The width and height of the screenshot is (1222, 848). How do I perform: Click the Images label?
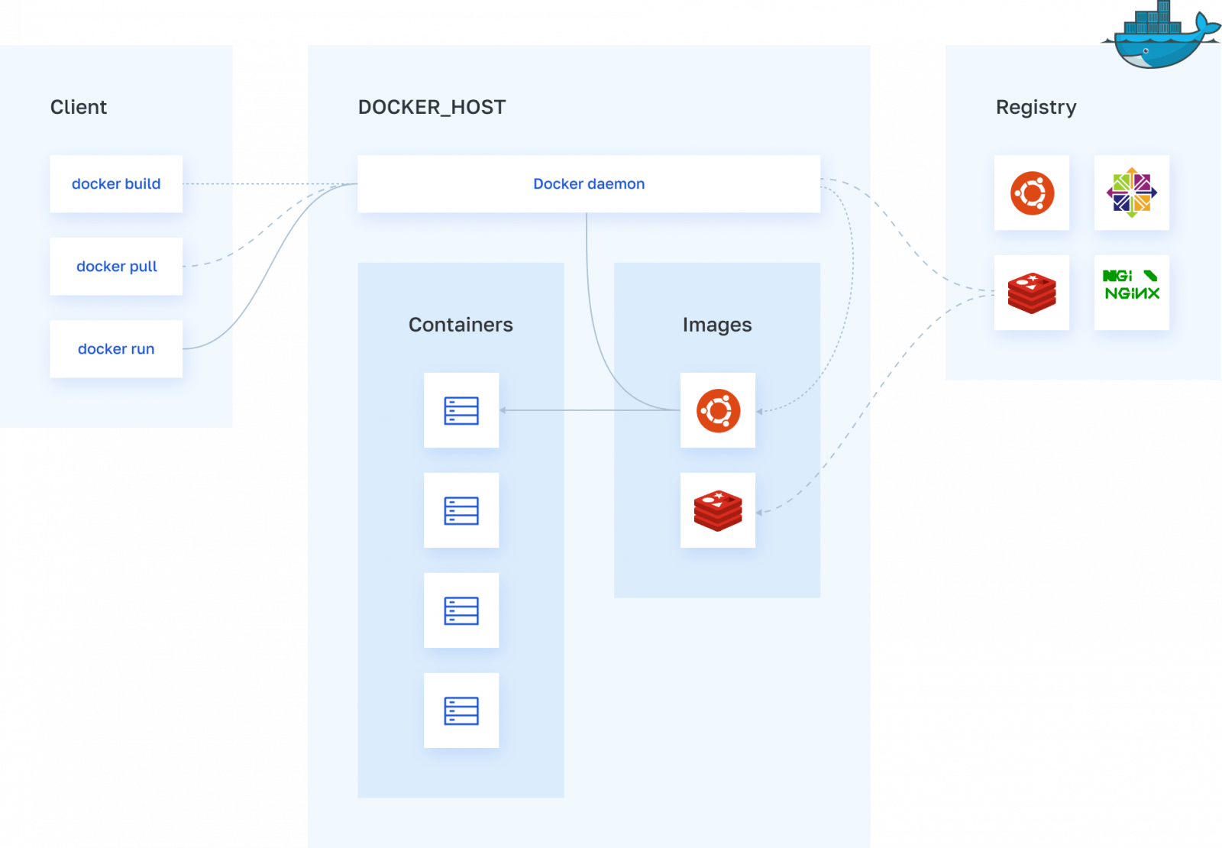tap(717, 325)
